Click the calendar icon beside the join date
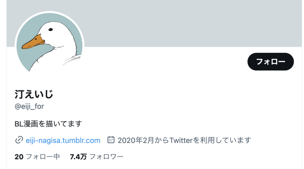The image size is (304, 169). click(x=111, y=140)
